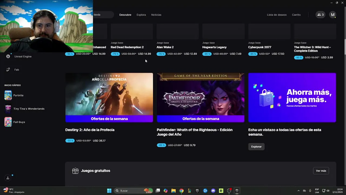
Task: Click the Alan Wake 2 title
Action: (x=165, y=47)
